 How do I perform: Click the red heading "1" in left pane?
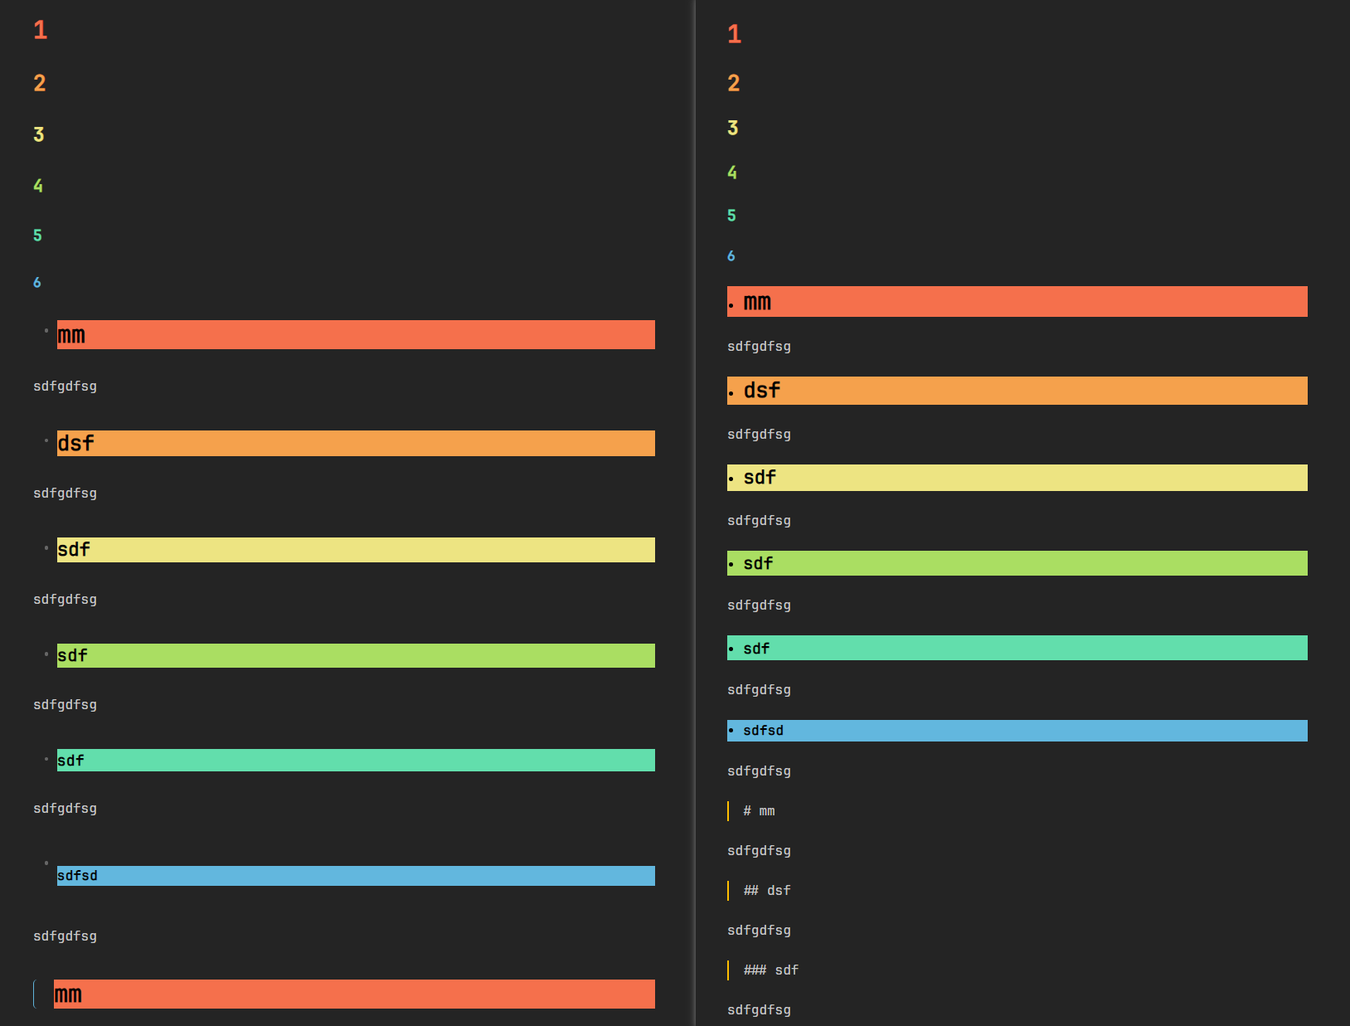coord(40,31)
